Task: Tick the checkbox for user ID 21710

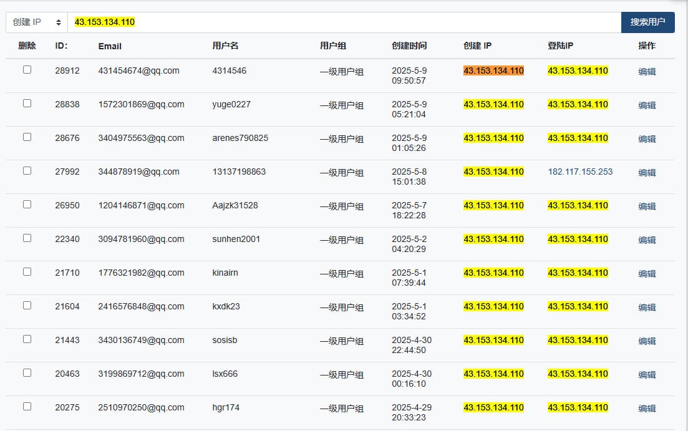Action: tap(27, 272)
